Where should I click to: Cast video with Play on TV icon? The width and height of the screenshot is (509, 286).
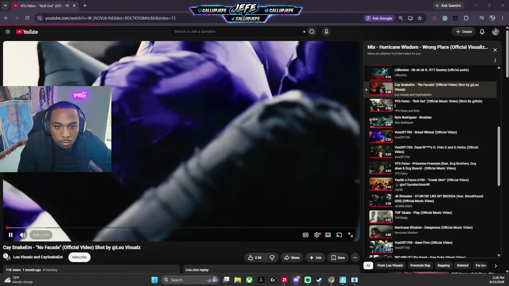(x=339, y=235)
